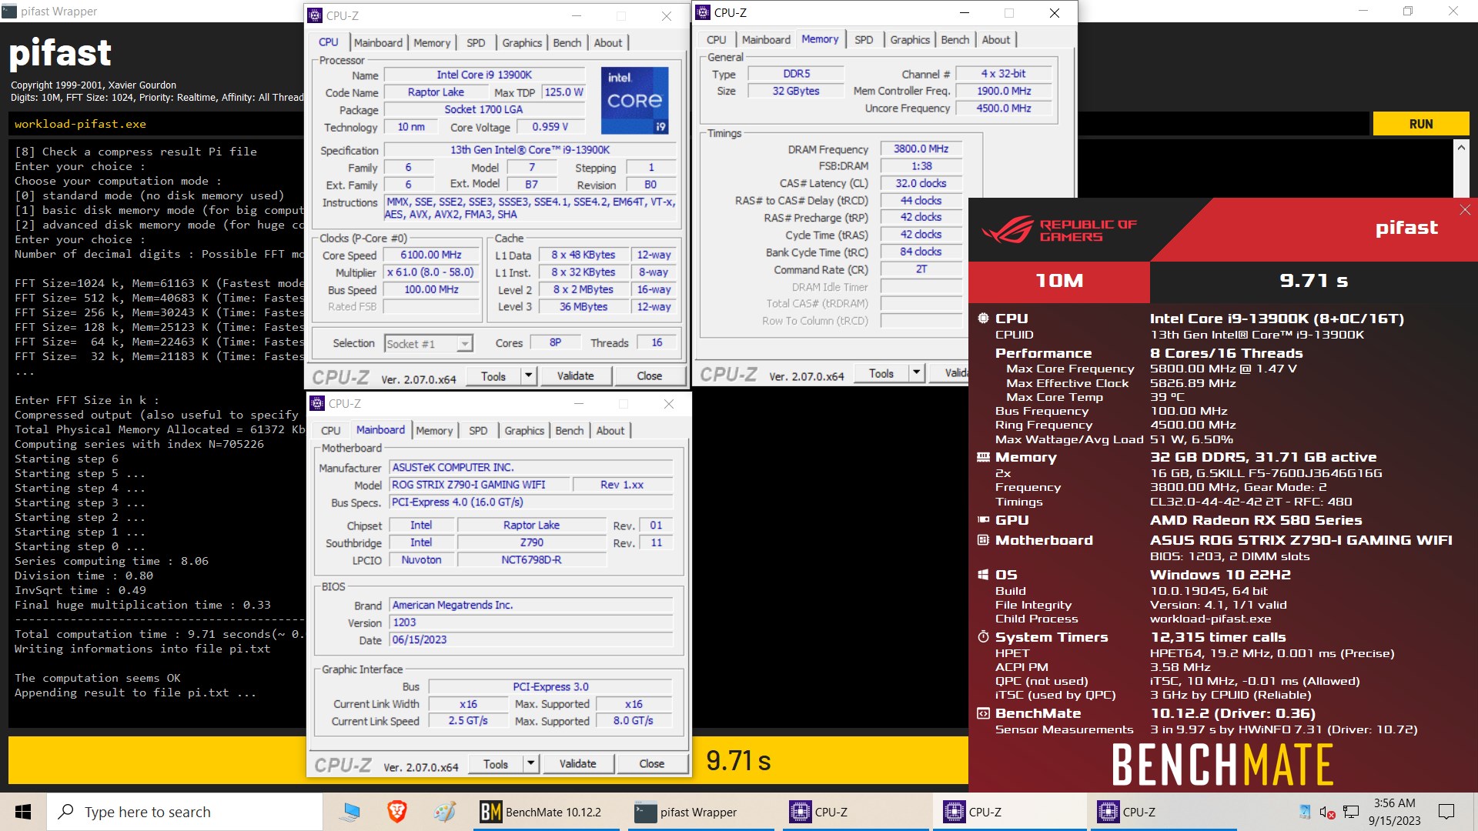Click the Motherboard icon in BenchMate panel
This screenshot has width=1478, height=831.
tap(983, 540)
